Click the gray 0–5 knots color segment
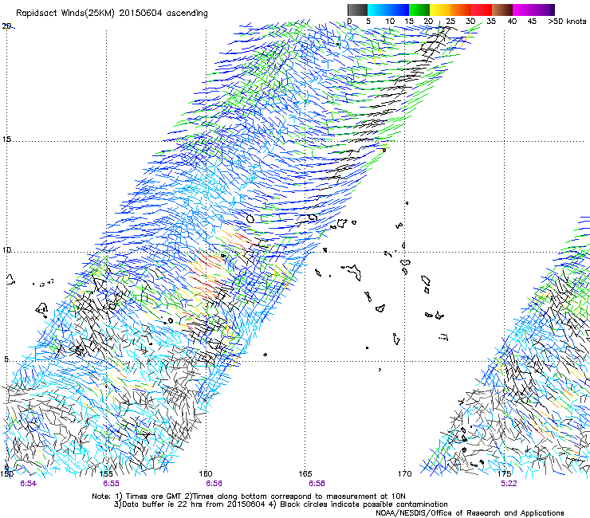This screenshot has height=518, width=590. (357, 10)
